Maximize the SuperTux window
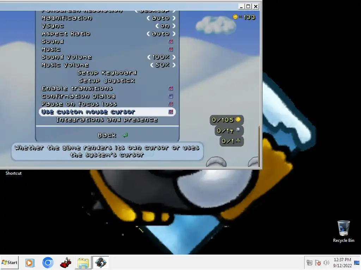This screenshot has height=270, width=361. tap(248, 6)
